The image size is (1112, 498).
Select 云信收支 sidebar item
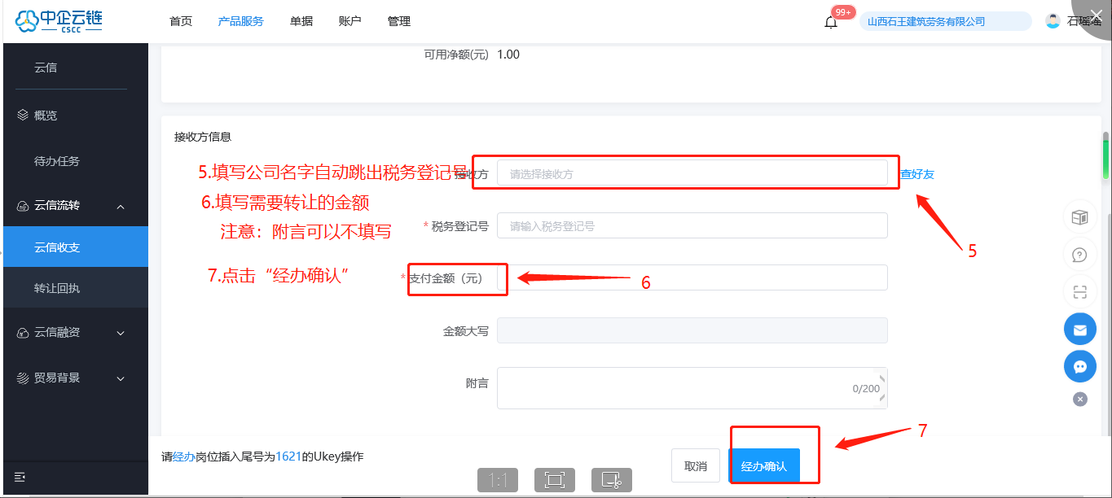tap(74, 247)
